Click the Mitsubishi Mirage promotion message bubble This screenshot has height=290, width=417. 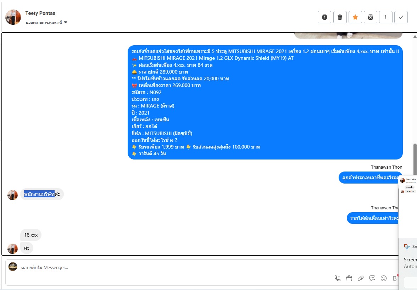265,103
